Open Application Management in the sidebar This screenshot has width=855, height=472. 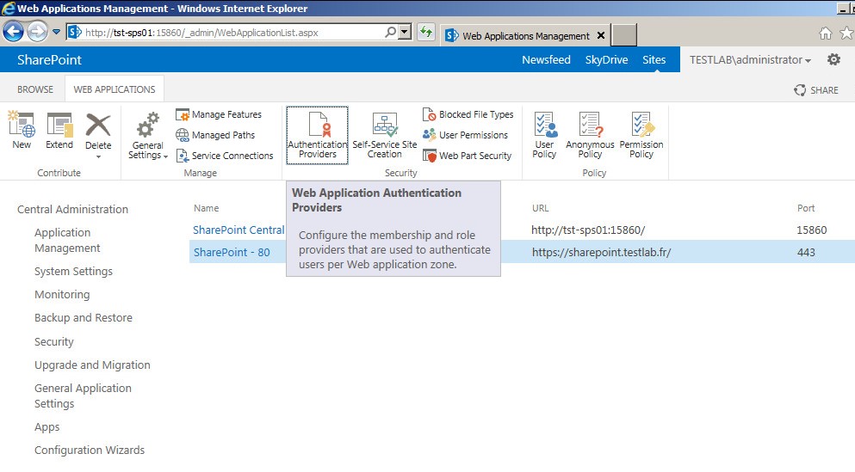[x=67, y=240]
